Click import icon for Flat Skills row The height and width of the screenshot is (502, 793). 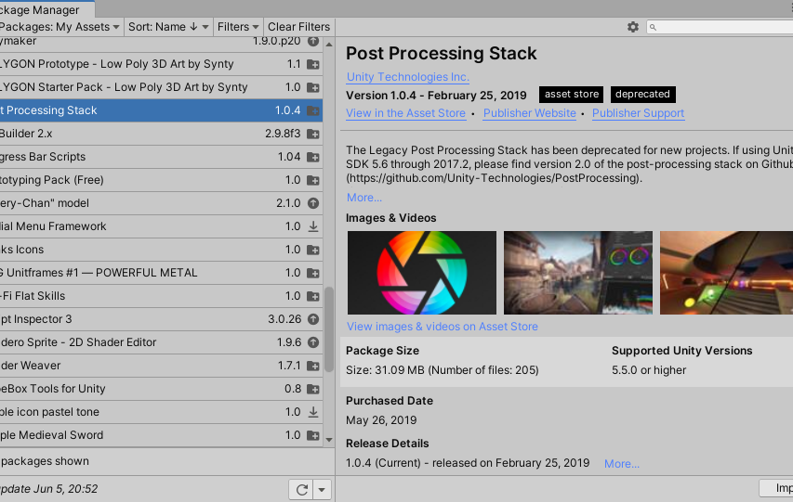point(313,296)
